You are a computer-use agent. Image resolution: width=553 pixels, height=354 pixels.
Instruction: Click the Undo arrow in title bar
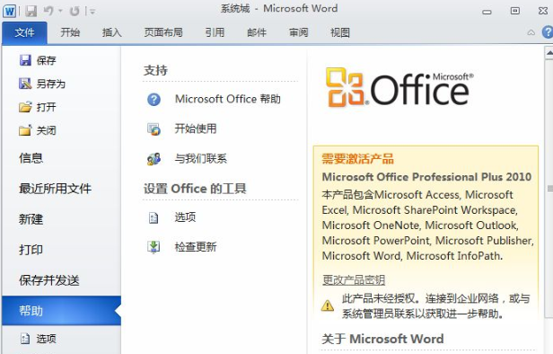point(48,11)
